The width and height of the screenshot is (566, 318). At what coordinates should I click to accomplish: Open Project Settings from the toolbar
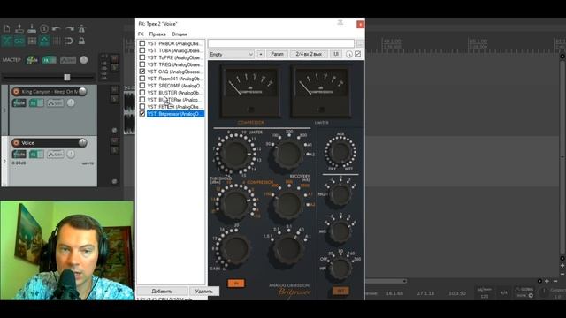click(x=44, y=28)
